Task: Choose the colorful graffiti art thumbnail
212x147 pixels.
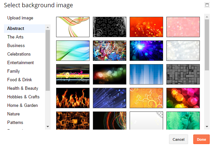Action: click(x=109, y=51)
